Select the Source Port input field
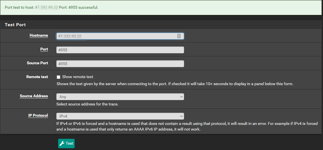 tap(120, 64)
